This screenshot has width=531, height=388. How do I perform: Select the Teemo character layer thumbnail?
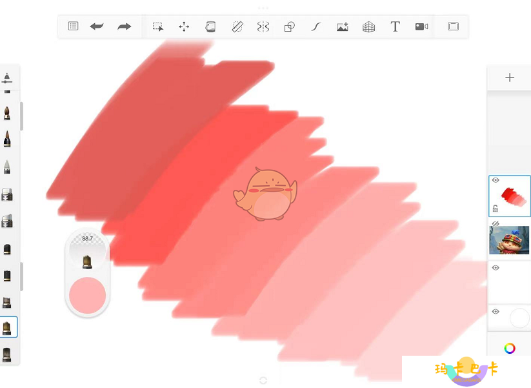[509, 240]
